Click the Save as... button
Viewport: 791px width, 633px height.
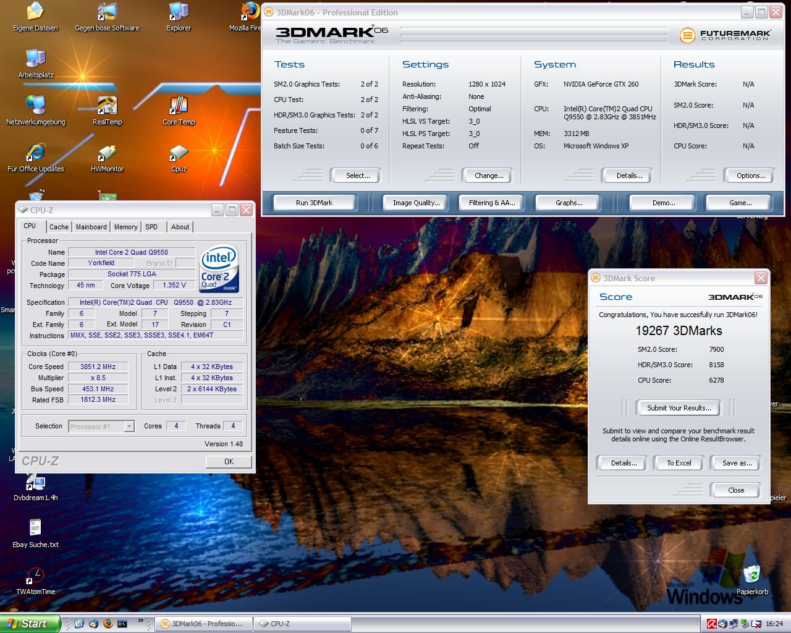point(737,463)
